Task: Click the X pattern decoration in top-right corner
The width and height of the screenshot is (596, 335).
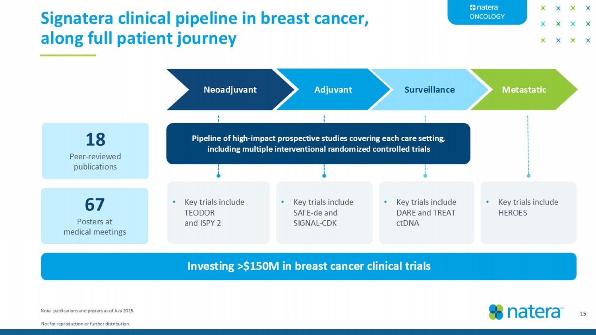Action: [x=565, y=24]
